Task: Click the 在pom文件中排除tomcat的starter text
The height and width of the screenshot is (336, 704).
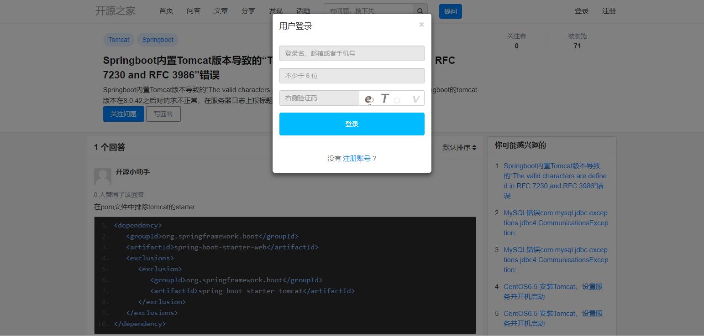Action: [144, 207]
